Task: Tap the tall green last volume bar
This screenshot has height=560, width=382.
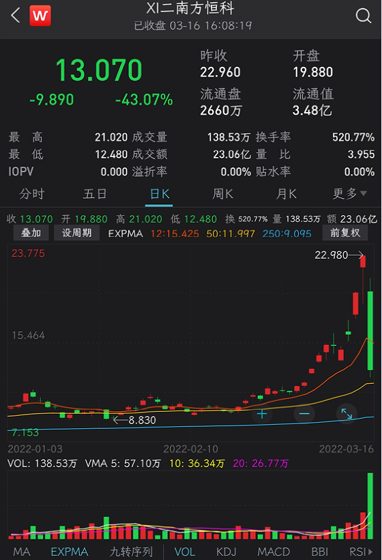Action: click(x=370, y=505)
